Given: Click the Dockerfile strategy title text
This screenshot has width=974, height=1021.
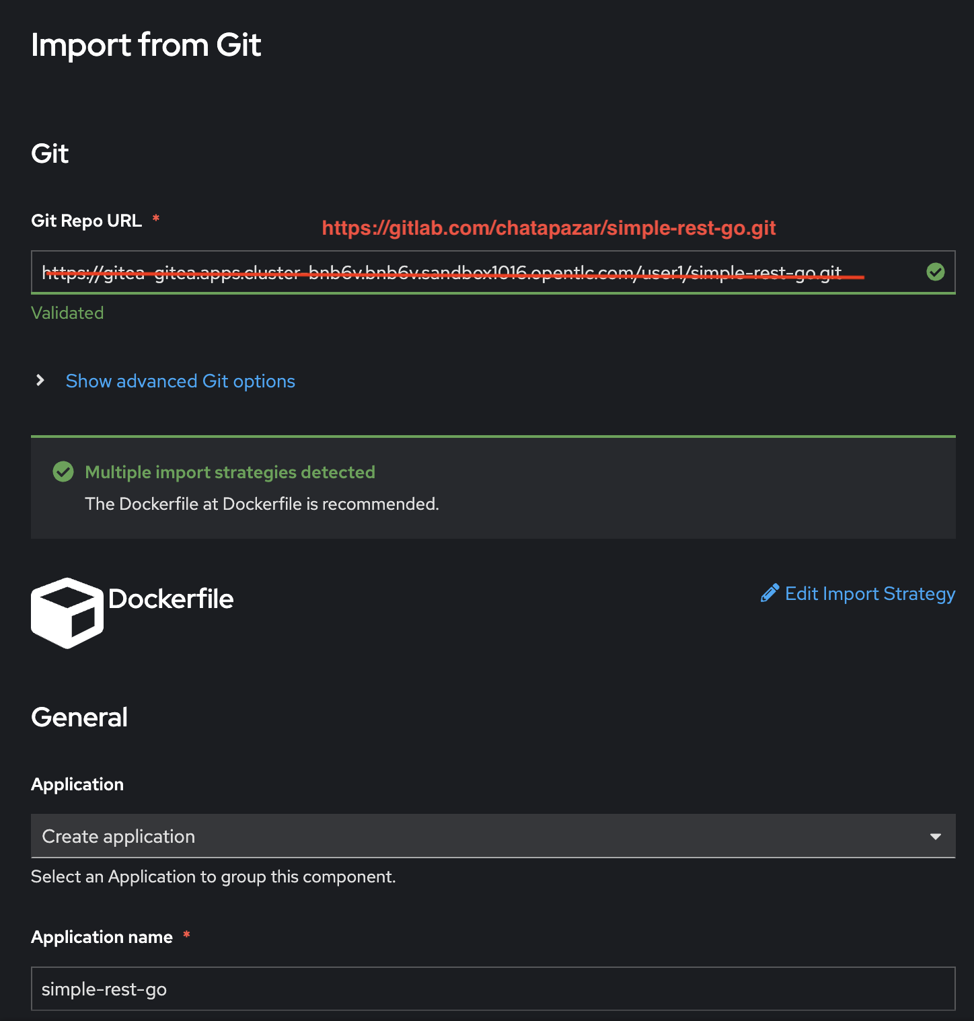Looking at the screenshot, I should pos(171,599).
